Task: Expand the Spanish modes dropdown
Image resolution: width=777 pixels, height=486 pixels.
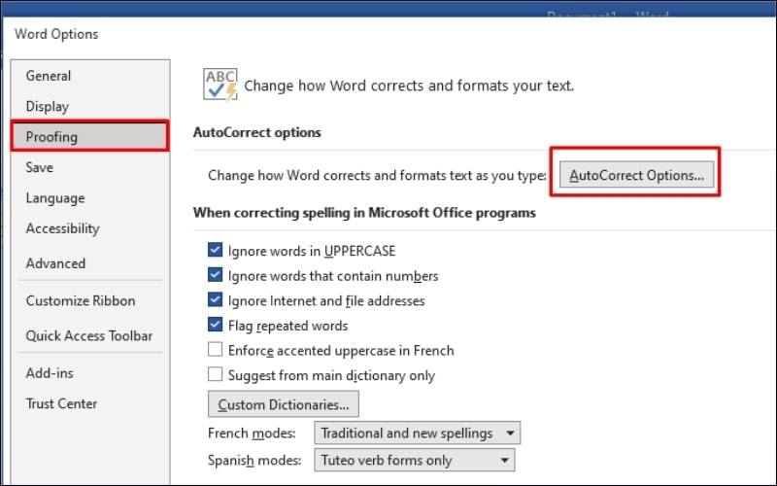Action: tap(415, 460)
